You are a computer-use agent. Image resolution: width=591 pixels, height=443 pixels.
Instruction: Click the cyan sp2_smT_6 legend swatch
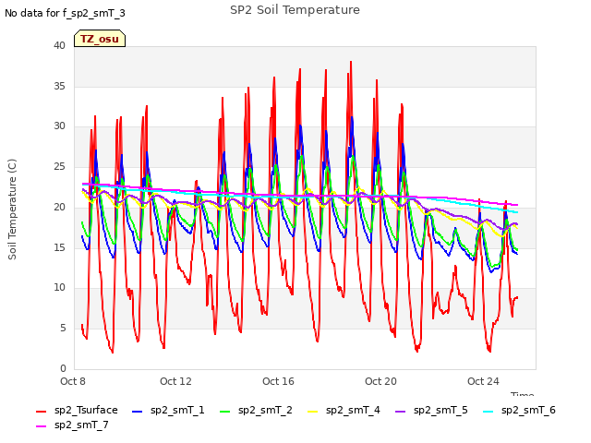[488, 412]
